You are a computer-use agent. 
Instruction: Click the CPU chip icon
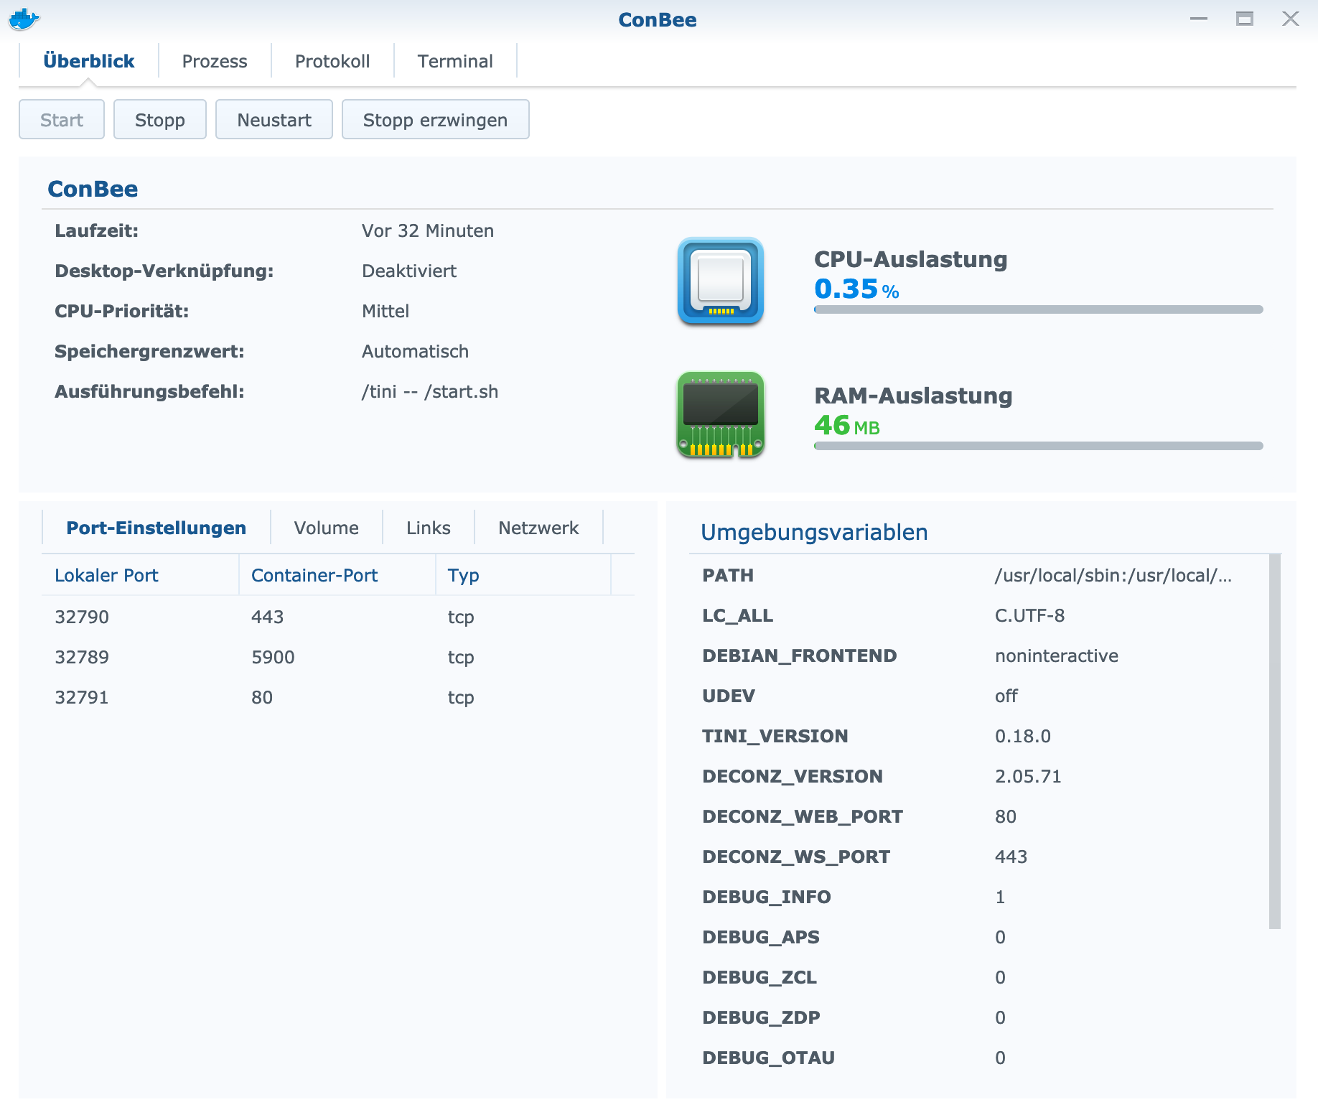click(720, 281)
